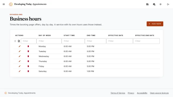Click the 1:00 PM end time cell
The height and width of the screenshot is (97, 173).
(90, 71)
